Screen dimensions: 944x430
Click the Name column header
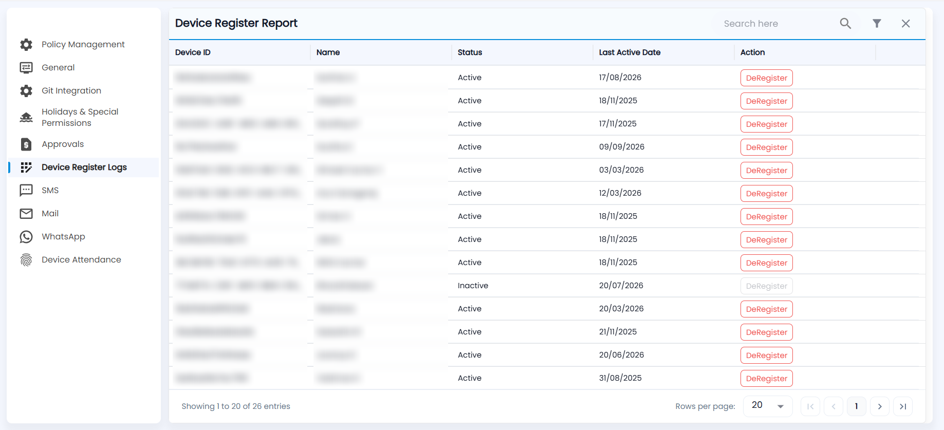coord(328,52)
